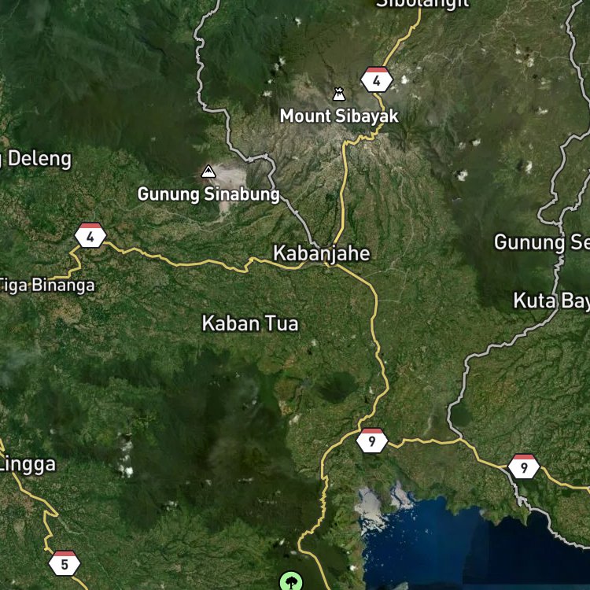590x590 pixels.
Task: Click the Gunung Sinabung mountain peak icon
Action: pos(208,171)
